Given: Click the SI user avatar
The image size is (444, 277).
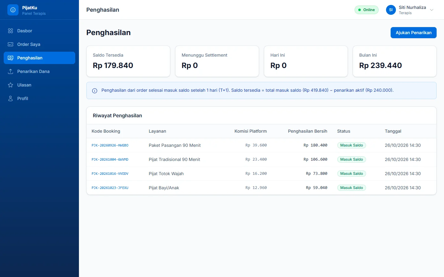Looking at the screenshot, I should click(x=391, y=10).
